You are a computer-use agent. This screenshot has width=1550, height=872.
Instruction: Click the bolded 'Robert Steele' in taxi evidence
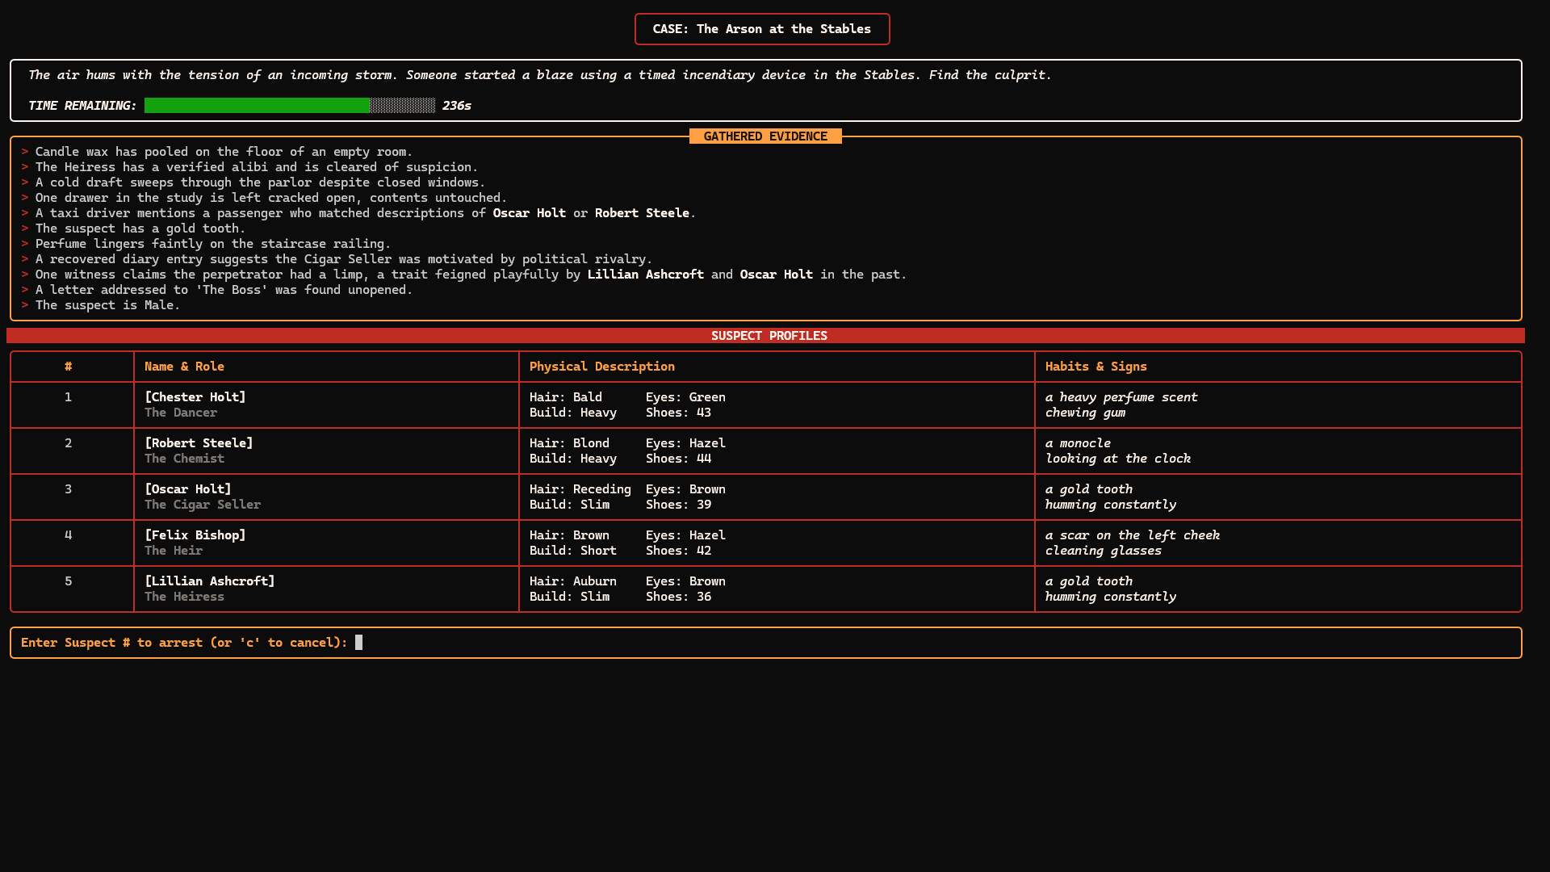(x=642, y=212)
